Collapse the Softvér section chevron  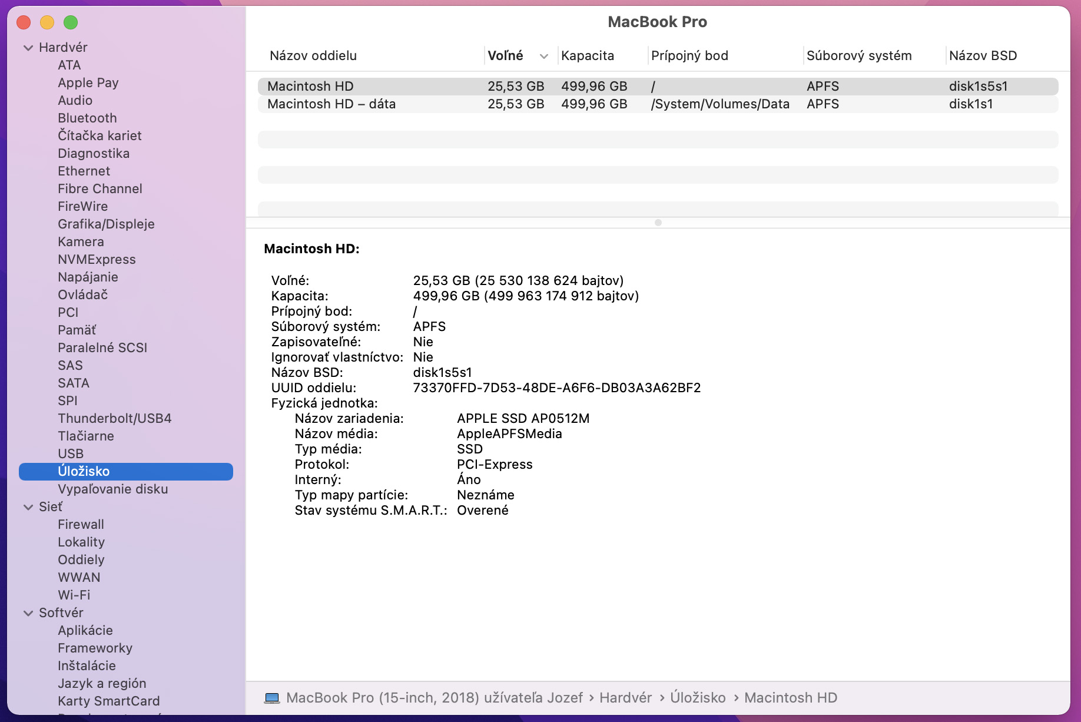click(28, 613)
